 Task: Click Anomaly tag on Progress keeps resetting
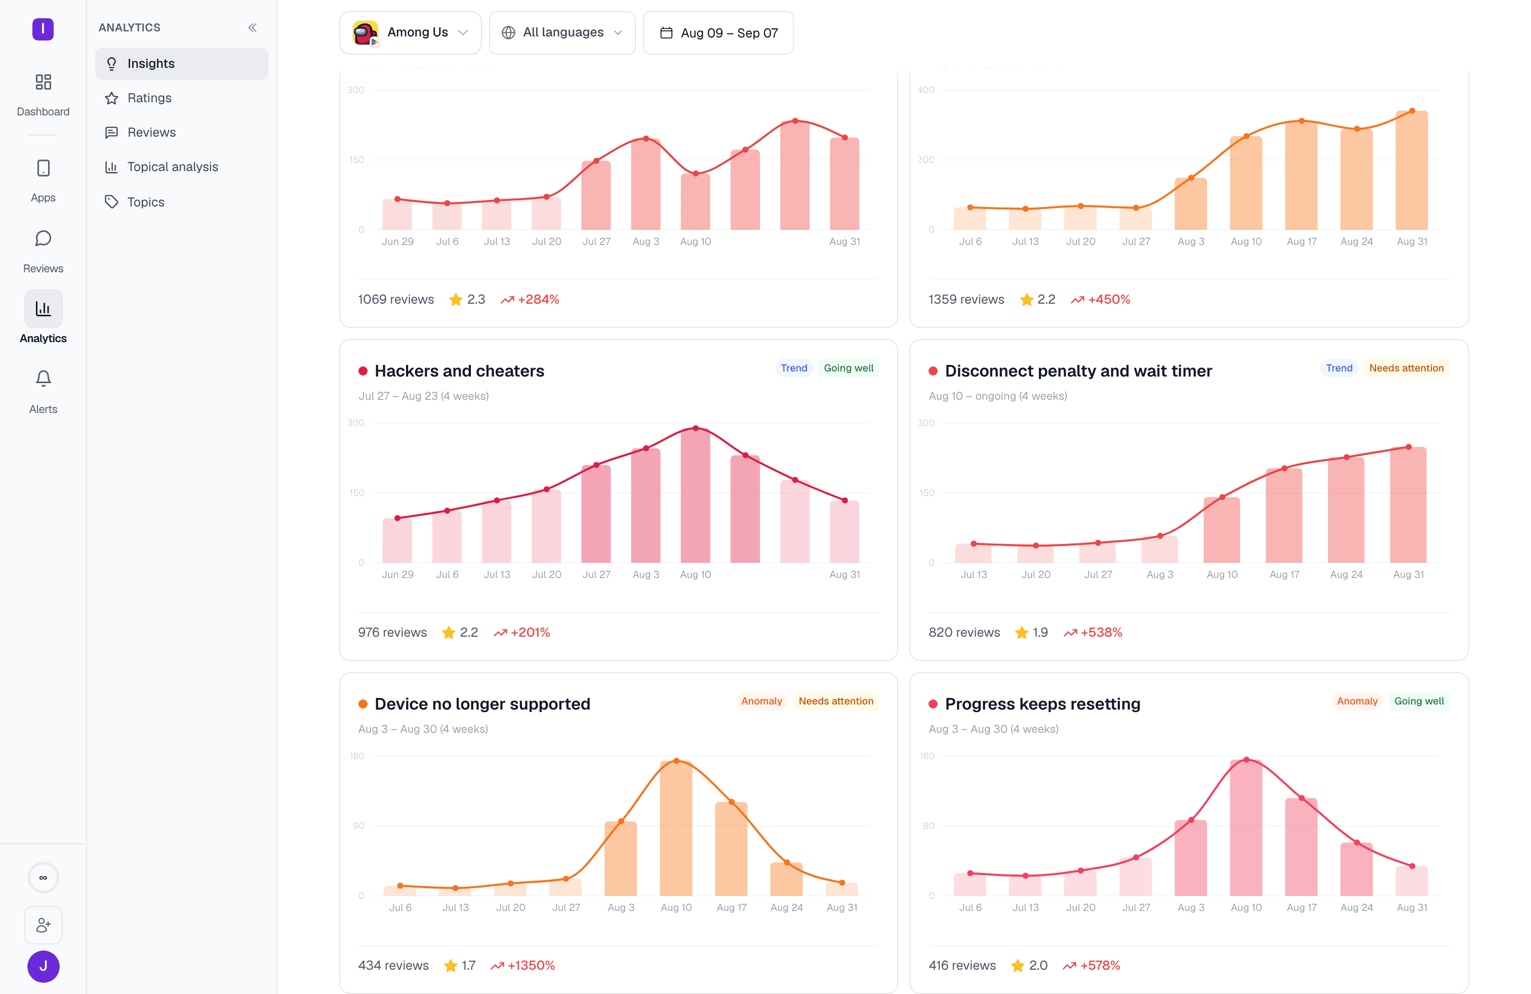point(1357,701)
